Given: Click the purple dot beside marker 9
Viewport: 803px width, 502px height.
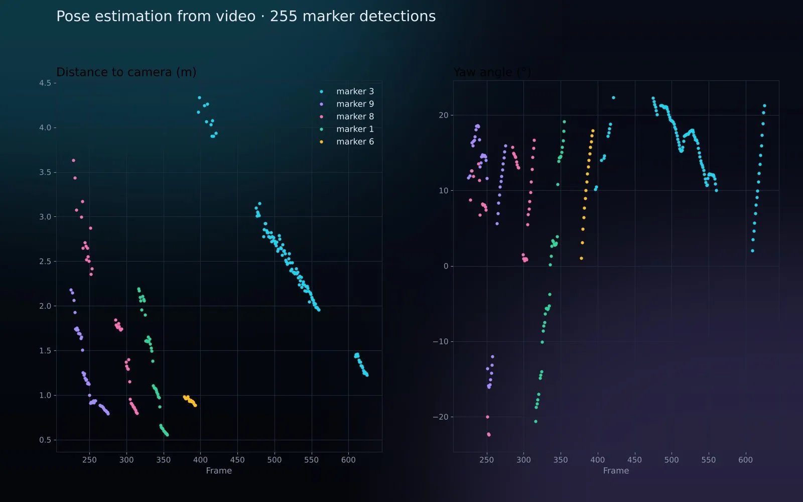Looking at the screenshot, I should 322,104.
